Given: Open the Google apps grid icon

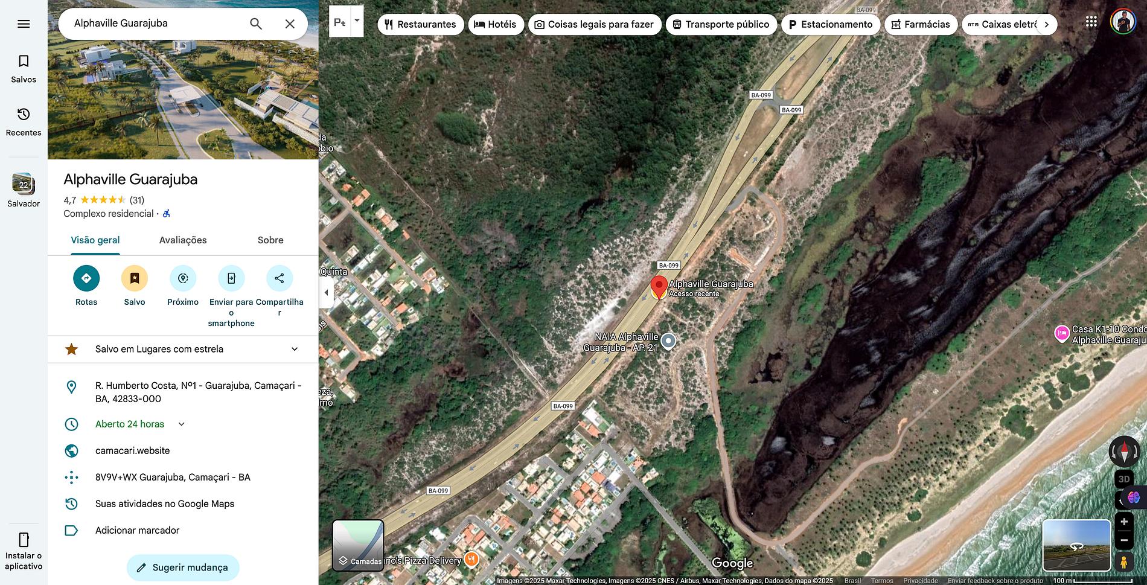Looking at the screenshot, I should tap(1091, 22).
